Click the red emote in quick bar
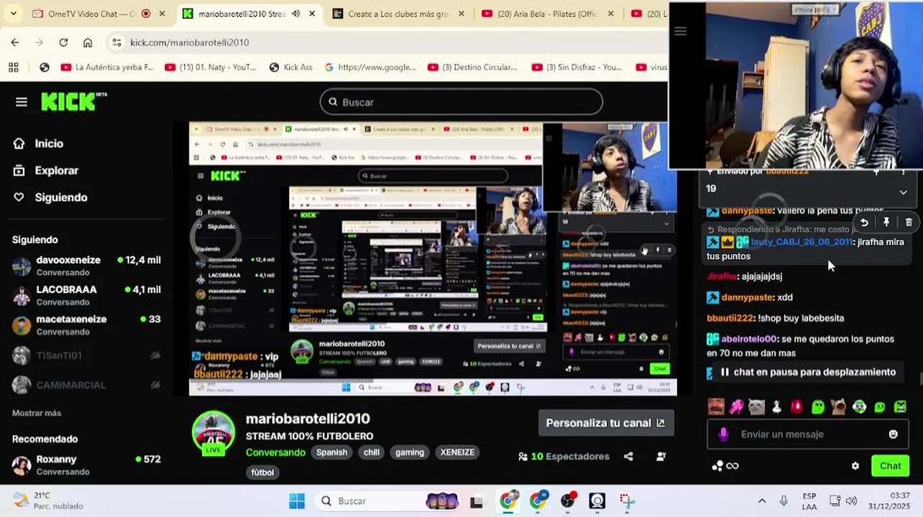This screenshot has width=923, height=517. coord(796,407)
